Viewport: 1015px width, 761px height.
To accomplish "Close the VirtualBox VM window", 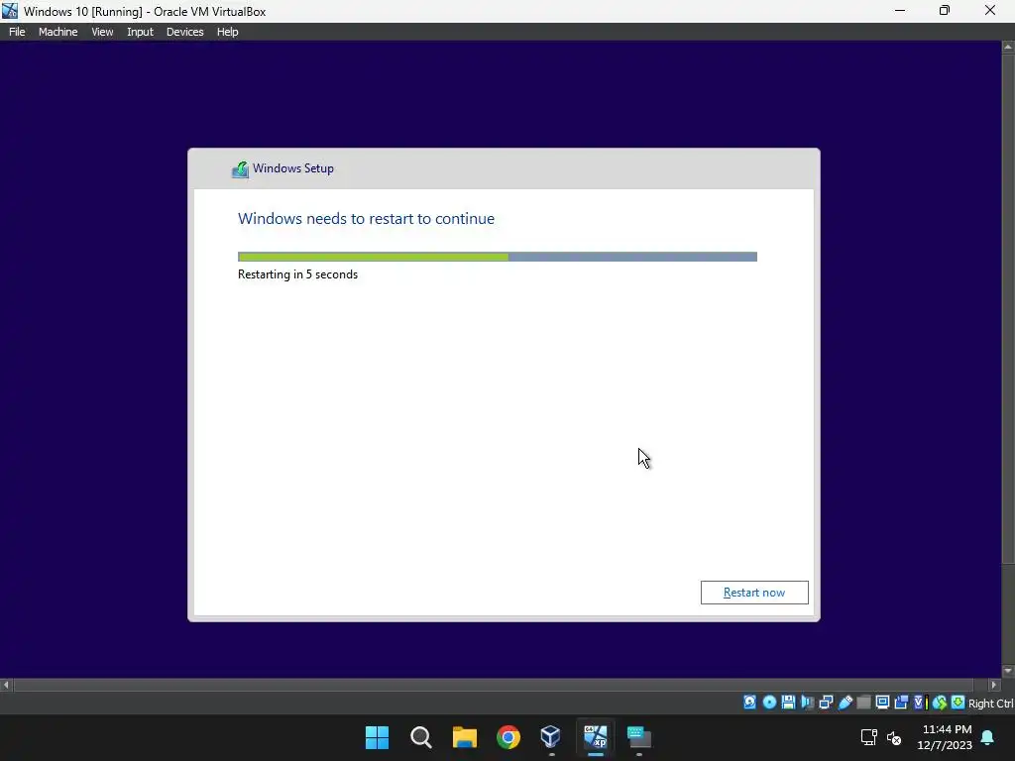I will (990, 11).
